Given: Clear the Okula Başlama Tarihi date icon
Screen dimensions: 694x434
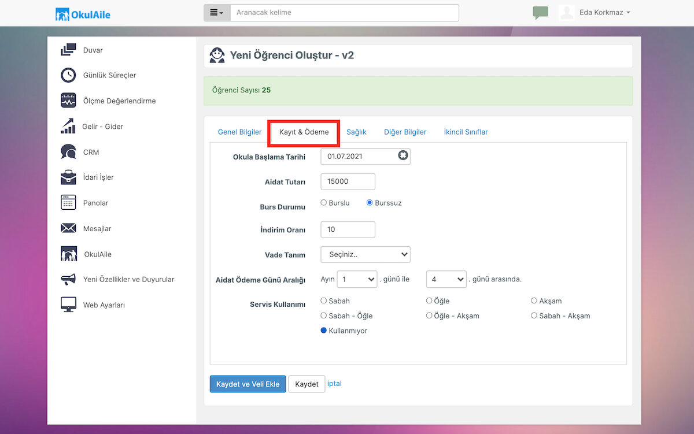Looking at the screenshot, I should pyautogui.click(x=403, y=155).
